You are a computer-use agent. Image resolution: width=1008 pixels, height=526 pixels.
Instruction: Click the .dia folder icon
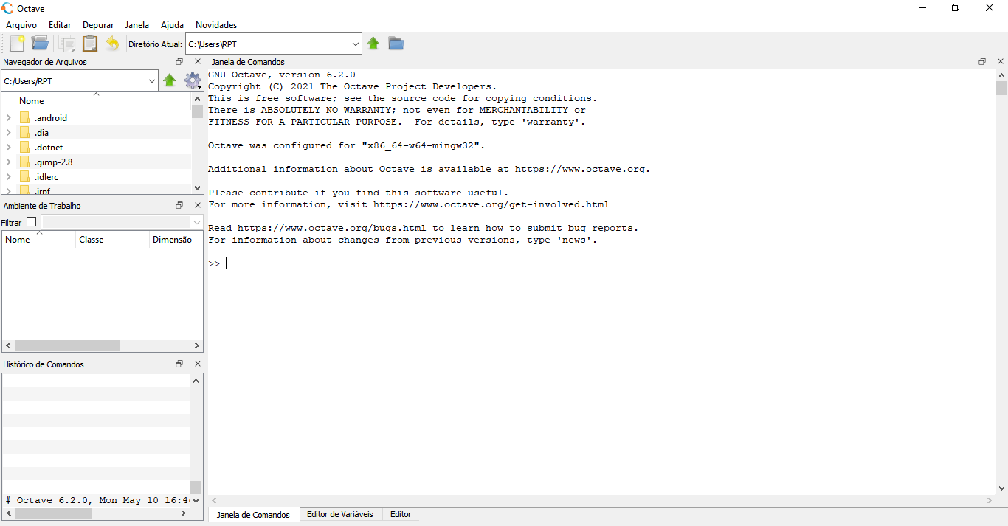(x=24, y=132)
